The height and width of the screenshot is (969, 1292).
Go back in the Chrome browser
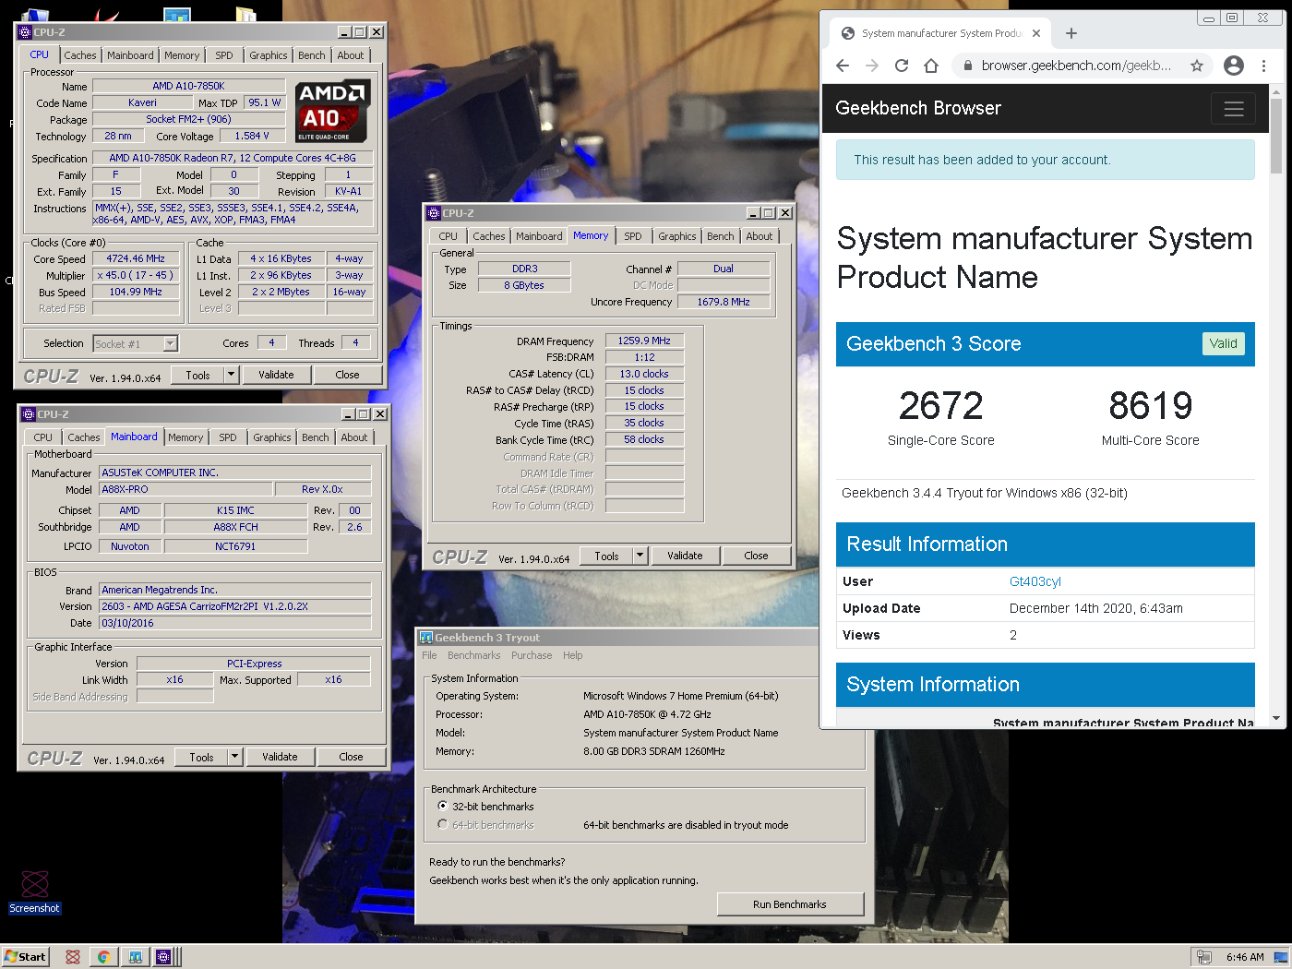point(842,66)
